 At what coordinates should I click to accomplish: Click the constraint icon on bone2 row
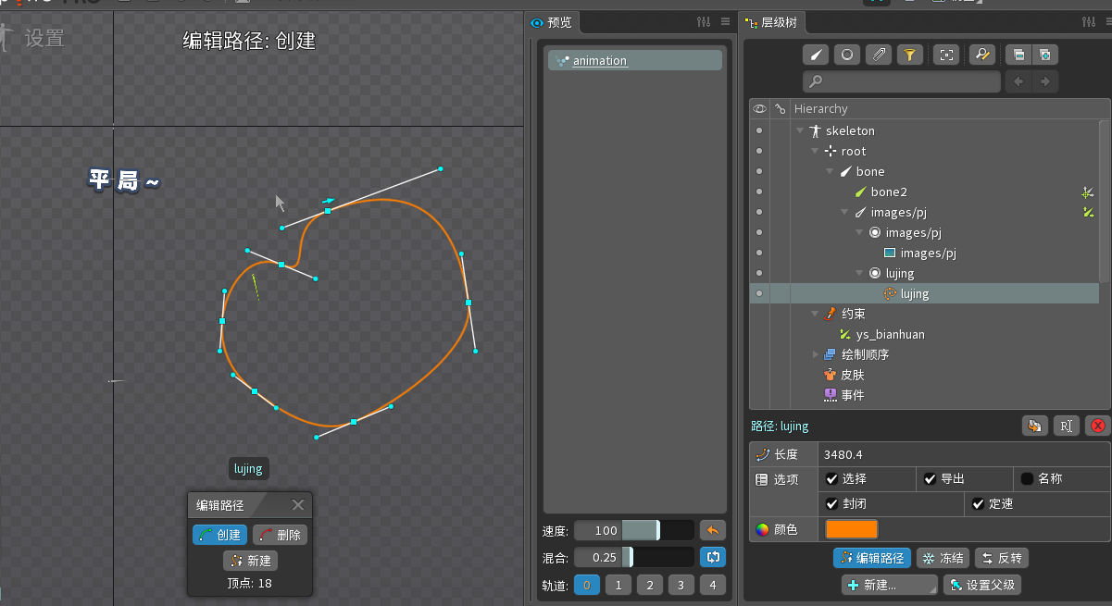click(x=1088, y=192)
